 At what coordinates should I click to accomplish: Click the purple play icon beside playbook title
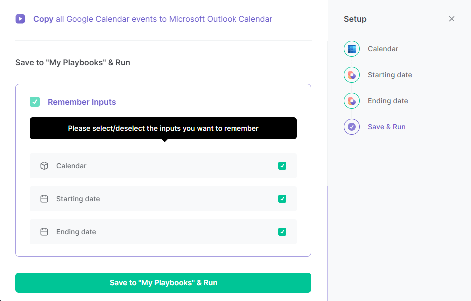click(20, 19)
